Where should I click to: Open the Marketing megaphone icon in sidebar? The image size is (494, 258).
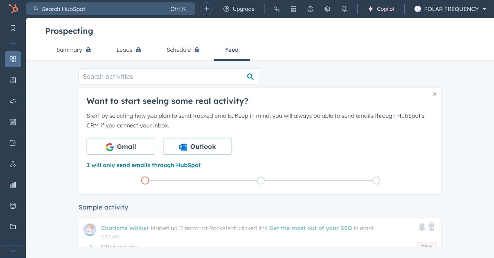[13, 101]
